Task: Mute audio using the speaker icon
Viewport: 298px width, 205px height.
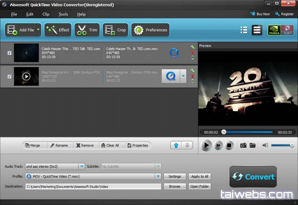Action: 265,145
